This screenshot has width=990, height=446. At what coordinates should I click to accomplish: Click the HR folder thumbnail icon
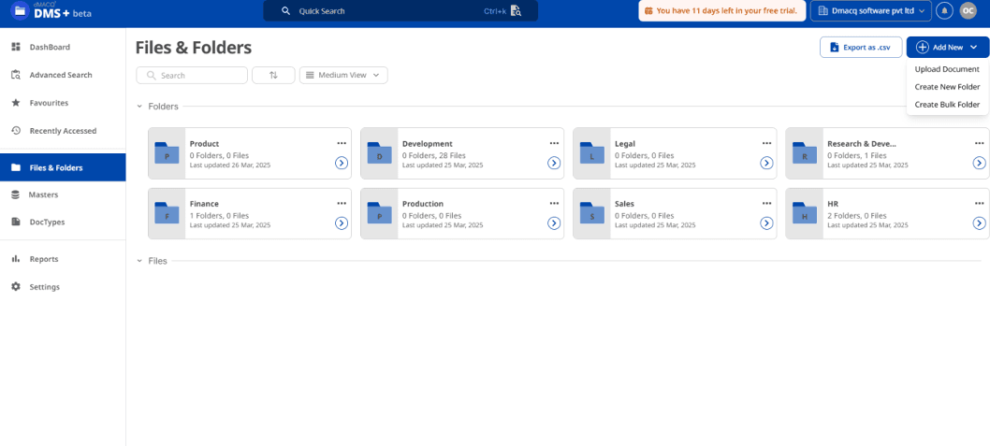pos(805,213)
